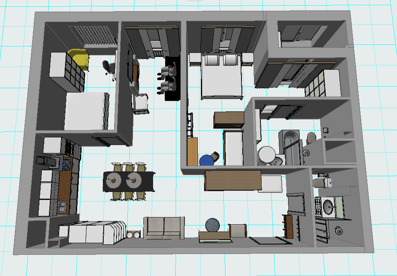The width and height of the screenshot is (397, 276).
Task: Click the long brown sideboard in the hallway
Action: pos(233,181)
